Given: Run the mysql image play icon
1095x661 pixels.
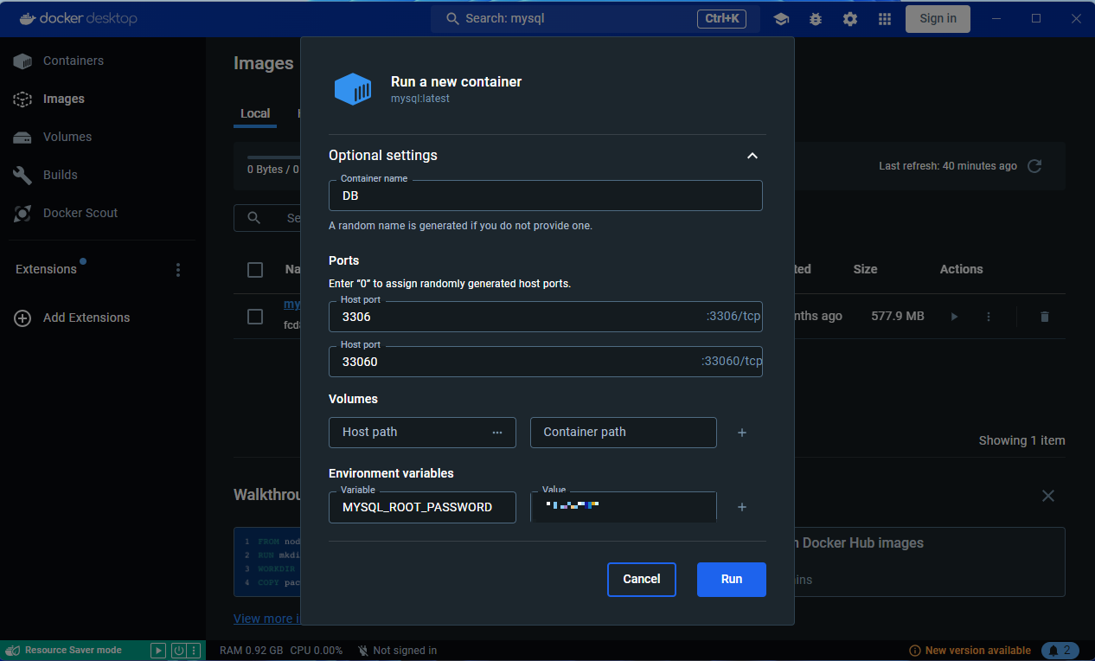Looking at the screenshot, I should 954,317.
